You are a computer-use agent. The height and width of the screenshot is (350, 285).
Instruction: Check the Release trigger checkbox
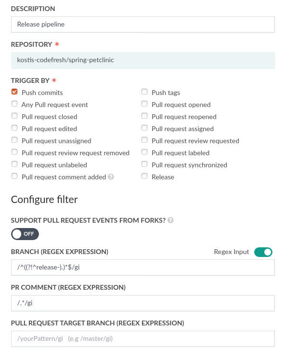pos(144,176)
